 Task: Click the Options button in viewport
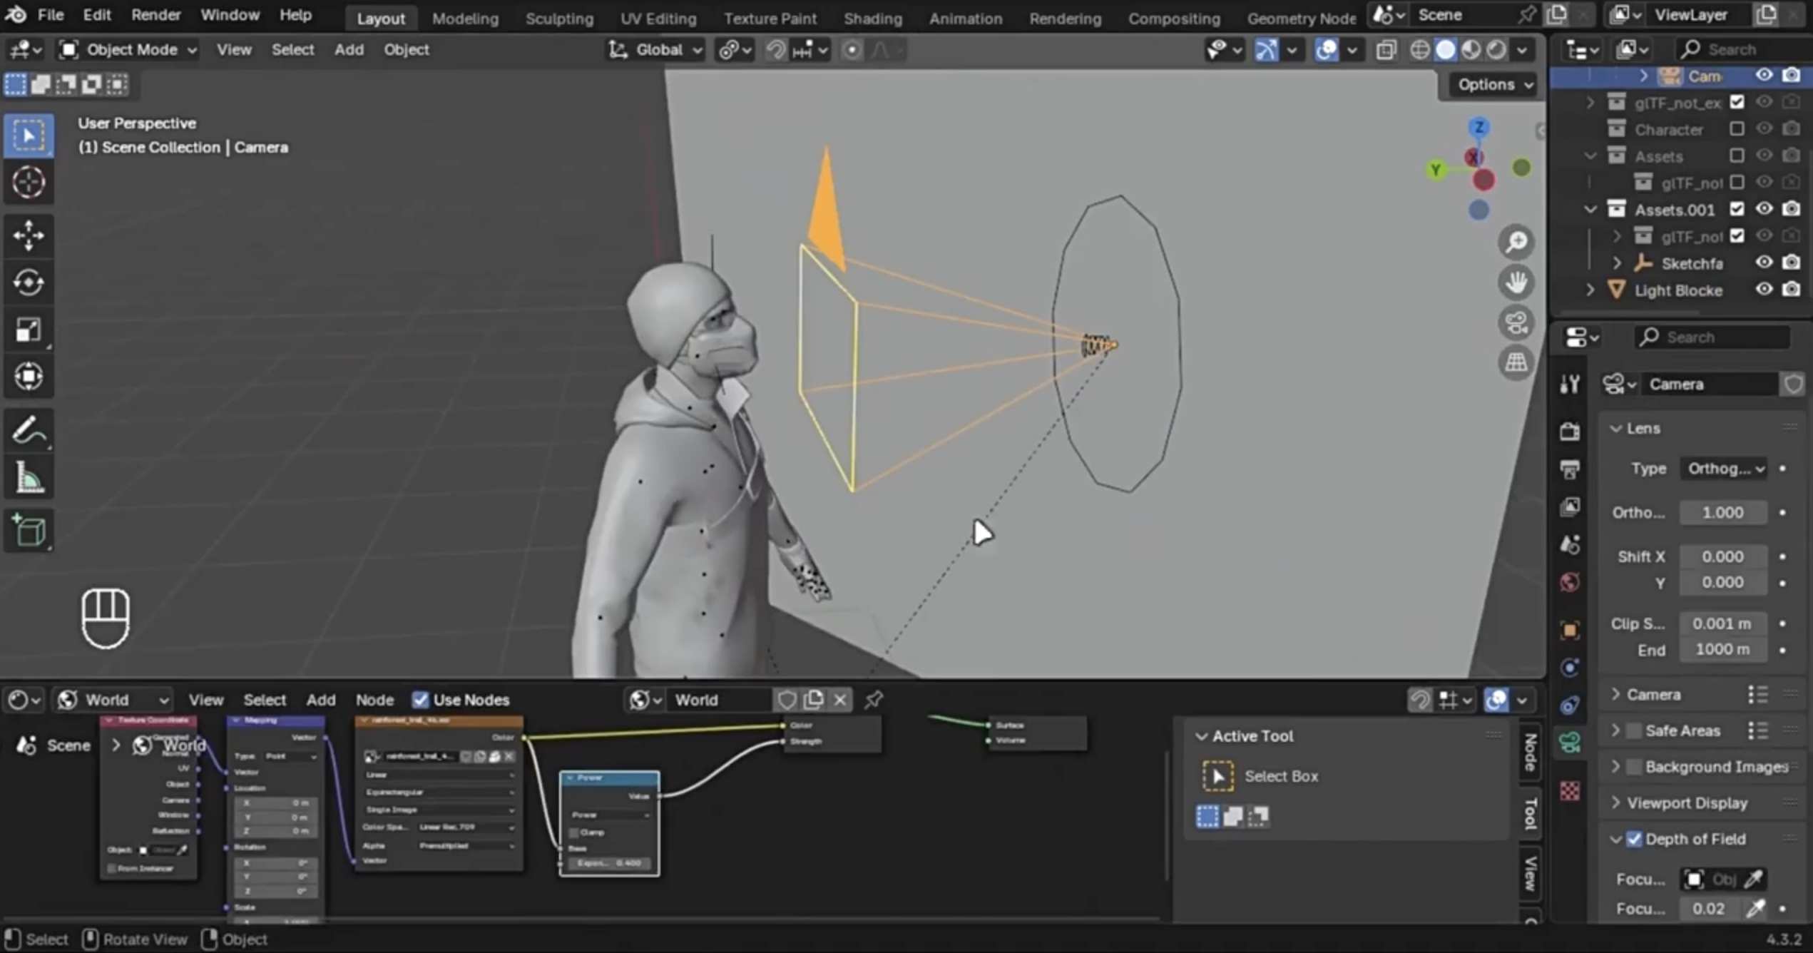1493,84
